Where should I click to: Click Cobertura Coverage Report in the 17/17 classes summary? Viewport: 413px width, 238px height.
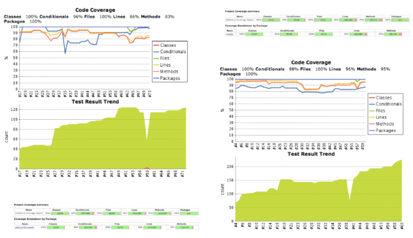point(239,20)
